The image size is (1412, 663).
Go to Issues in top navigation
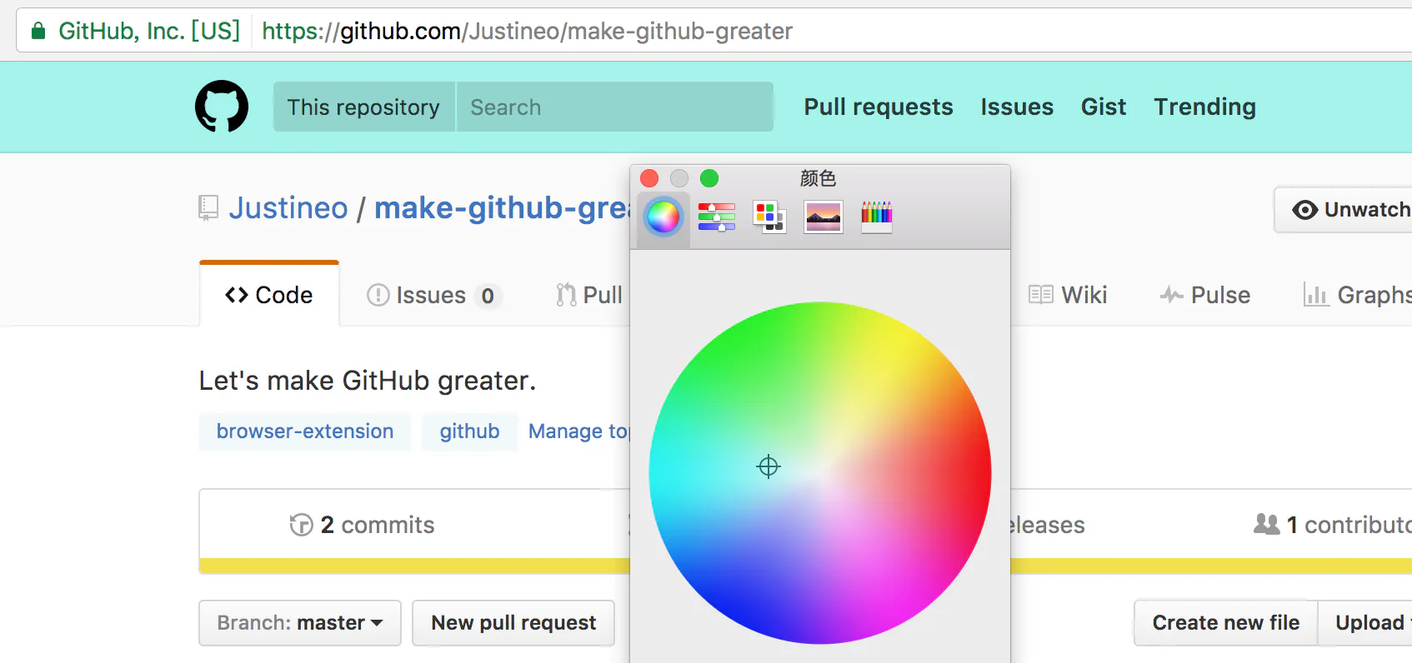(1017, 107)
